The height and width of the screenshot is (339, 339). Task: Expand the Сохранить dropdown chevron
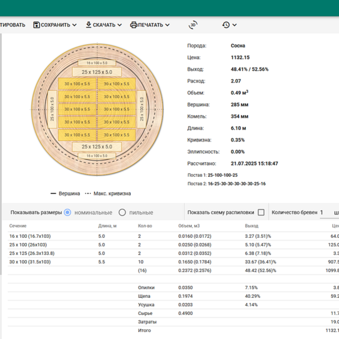coord(75,25)
